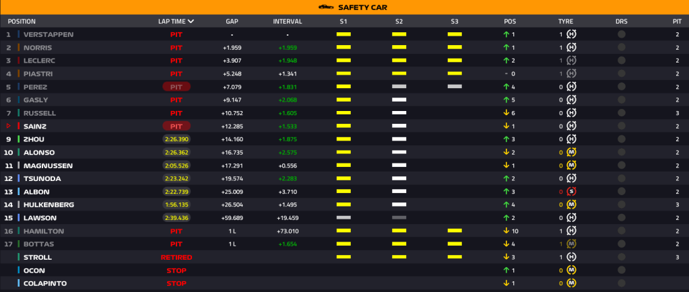Screen dimensions: 689x292
Task: Click Hamilton's interval +73.010
Action: pos(288,231)
